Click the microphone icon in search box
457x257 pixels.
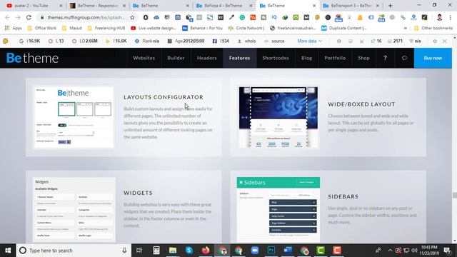124,251
